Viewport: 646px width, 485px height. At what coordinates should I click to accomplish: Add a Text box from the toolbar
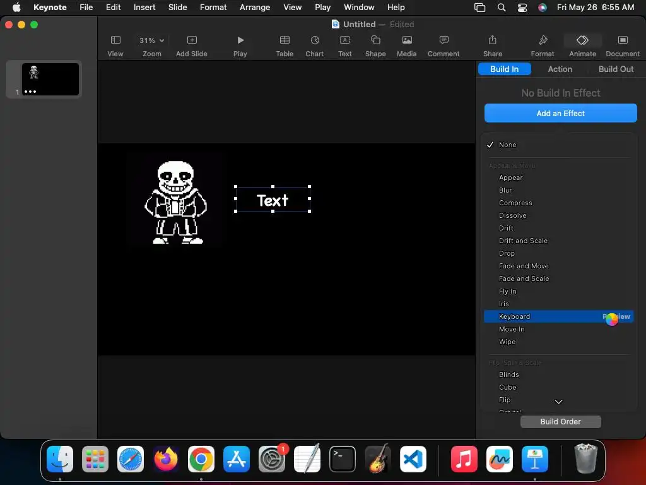click(345, 45)
